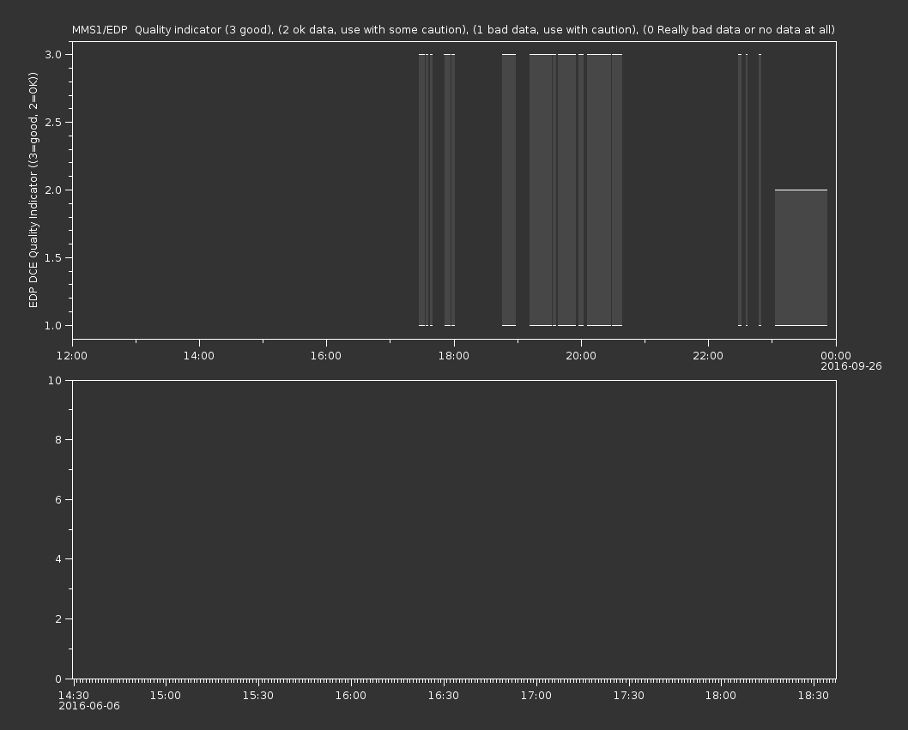The image size is (908, 730).
Task: Click the 1.5 tick label on the quality axis
Action: [x=53, y=257]
